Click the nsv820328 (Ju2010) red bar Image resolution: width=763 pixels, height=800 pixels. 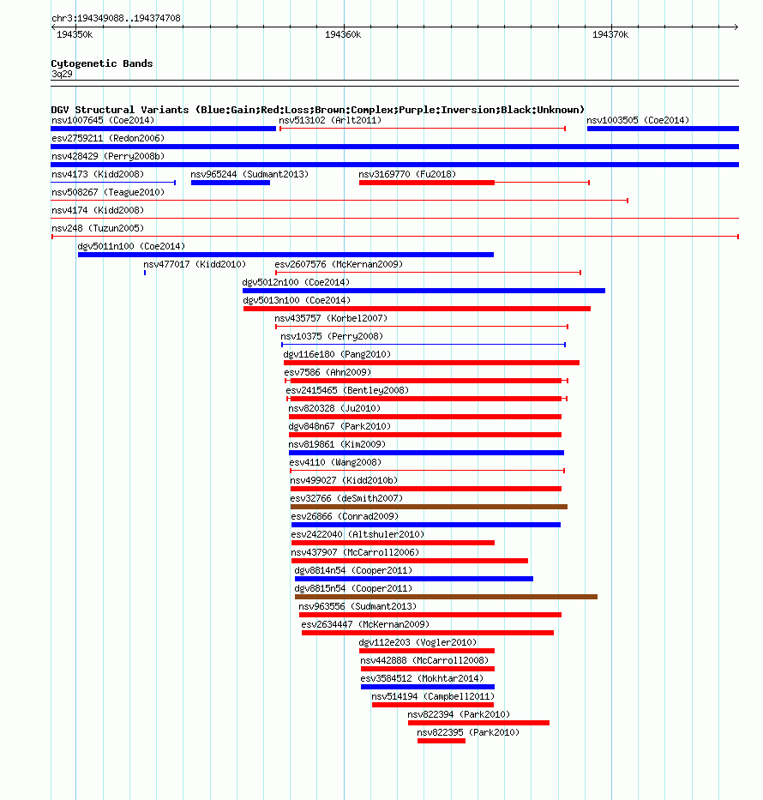pos(425,417)
